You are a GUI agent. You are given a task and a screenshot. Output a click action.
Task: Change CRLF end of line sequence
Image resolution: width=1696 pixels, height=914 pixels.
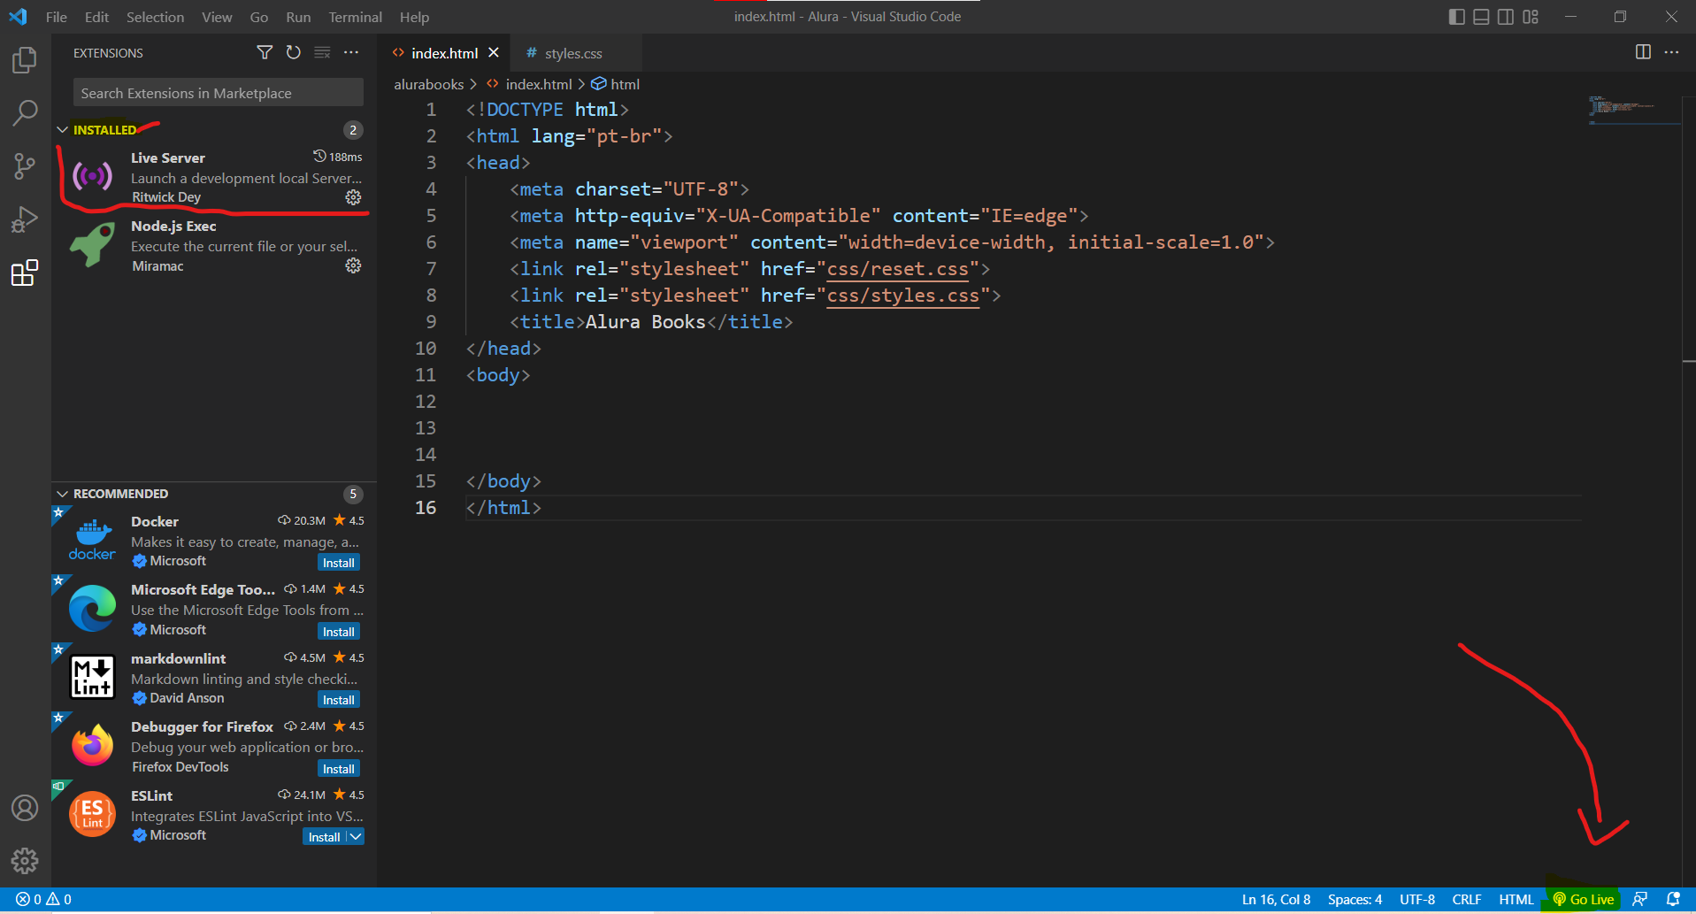[x=1467, y=899]
